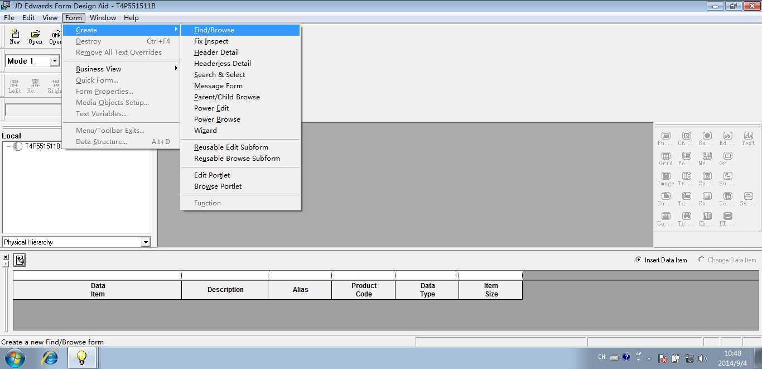Select the Edit field control in toolbox

point(727,139)
